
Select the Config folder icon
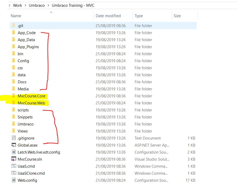point(14,60)
